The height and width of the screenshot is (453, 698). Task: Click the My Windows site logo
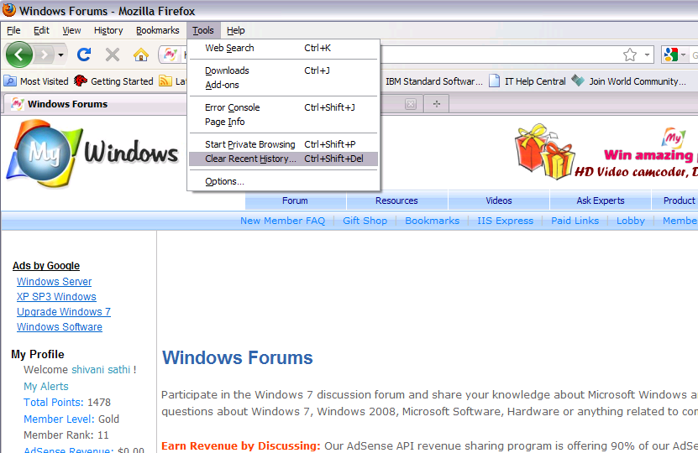[x=92, y=153]
